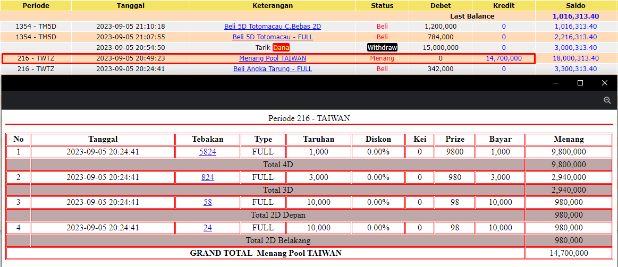Click the Periode 216 - TAIWAN title
The image size is (618, 267).
pyautogui.click(x=309, y=118)
